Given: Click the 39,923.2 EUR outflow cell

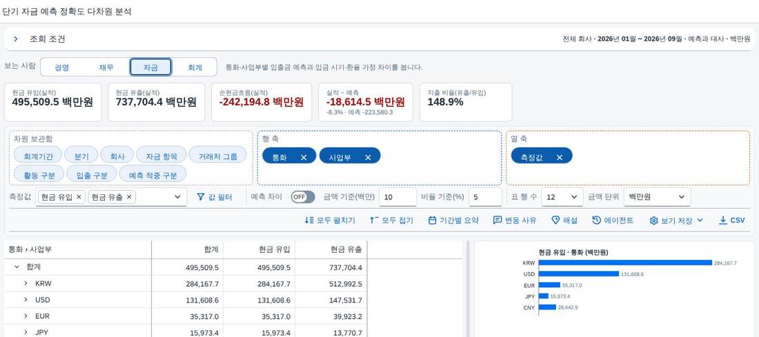Looking at the screenshot, I should click(x=331, y=317).
